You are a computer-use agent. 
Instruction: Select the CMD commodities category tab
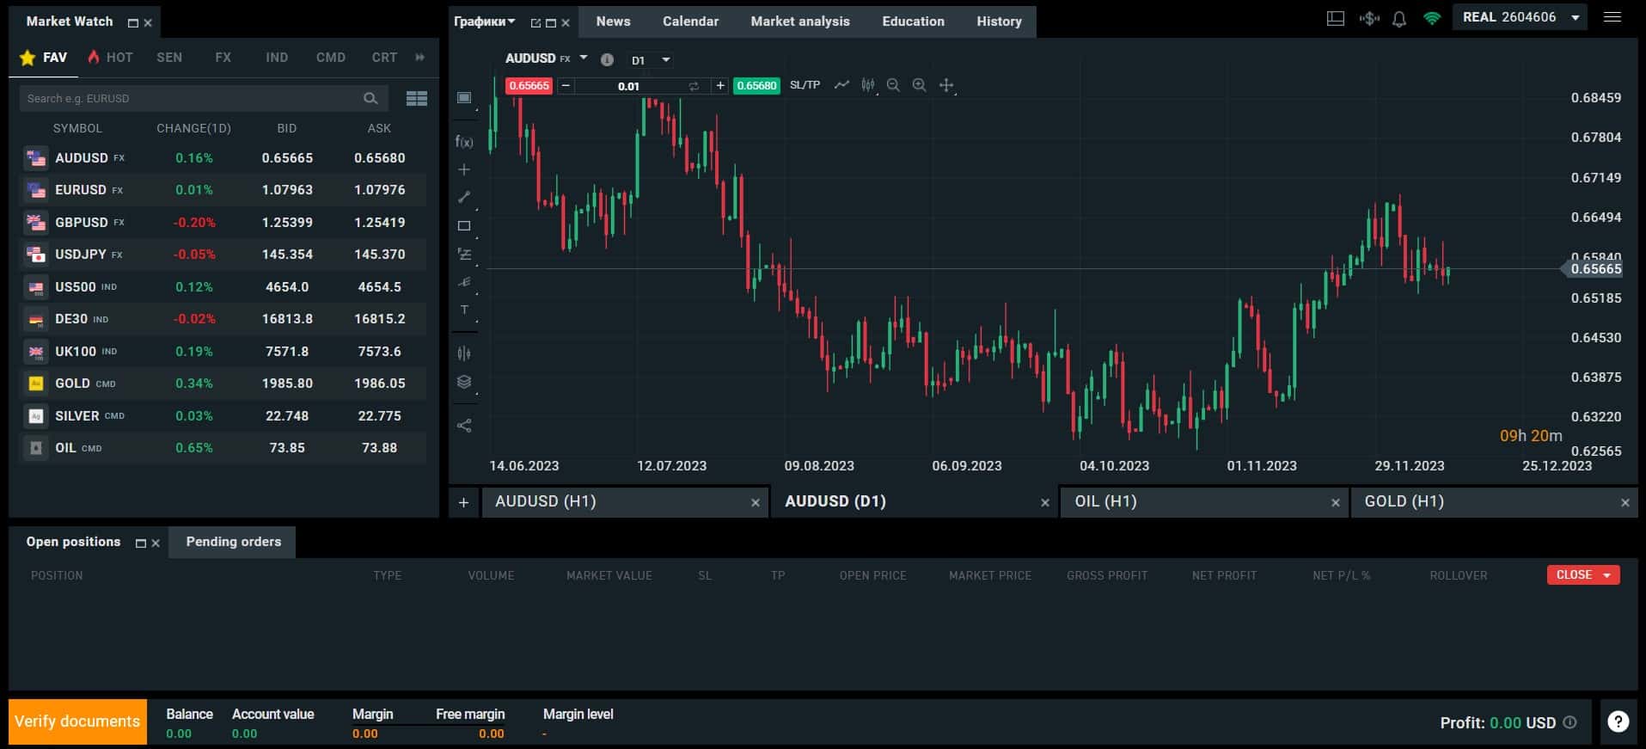coord(330,58)
